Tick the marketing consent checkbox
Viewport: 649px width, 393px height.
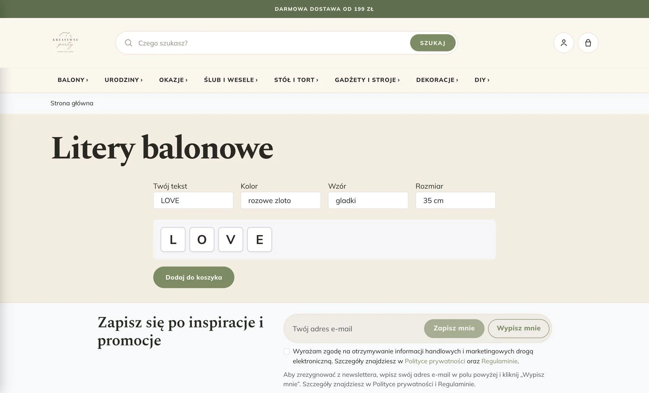click(x=287, y=352)
